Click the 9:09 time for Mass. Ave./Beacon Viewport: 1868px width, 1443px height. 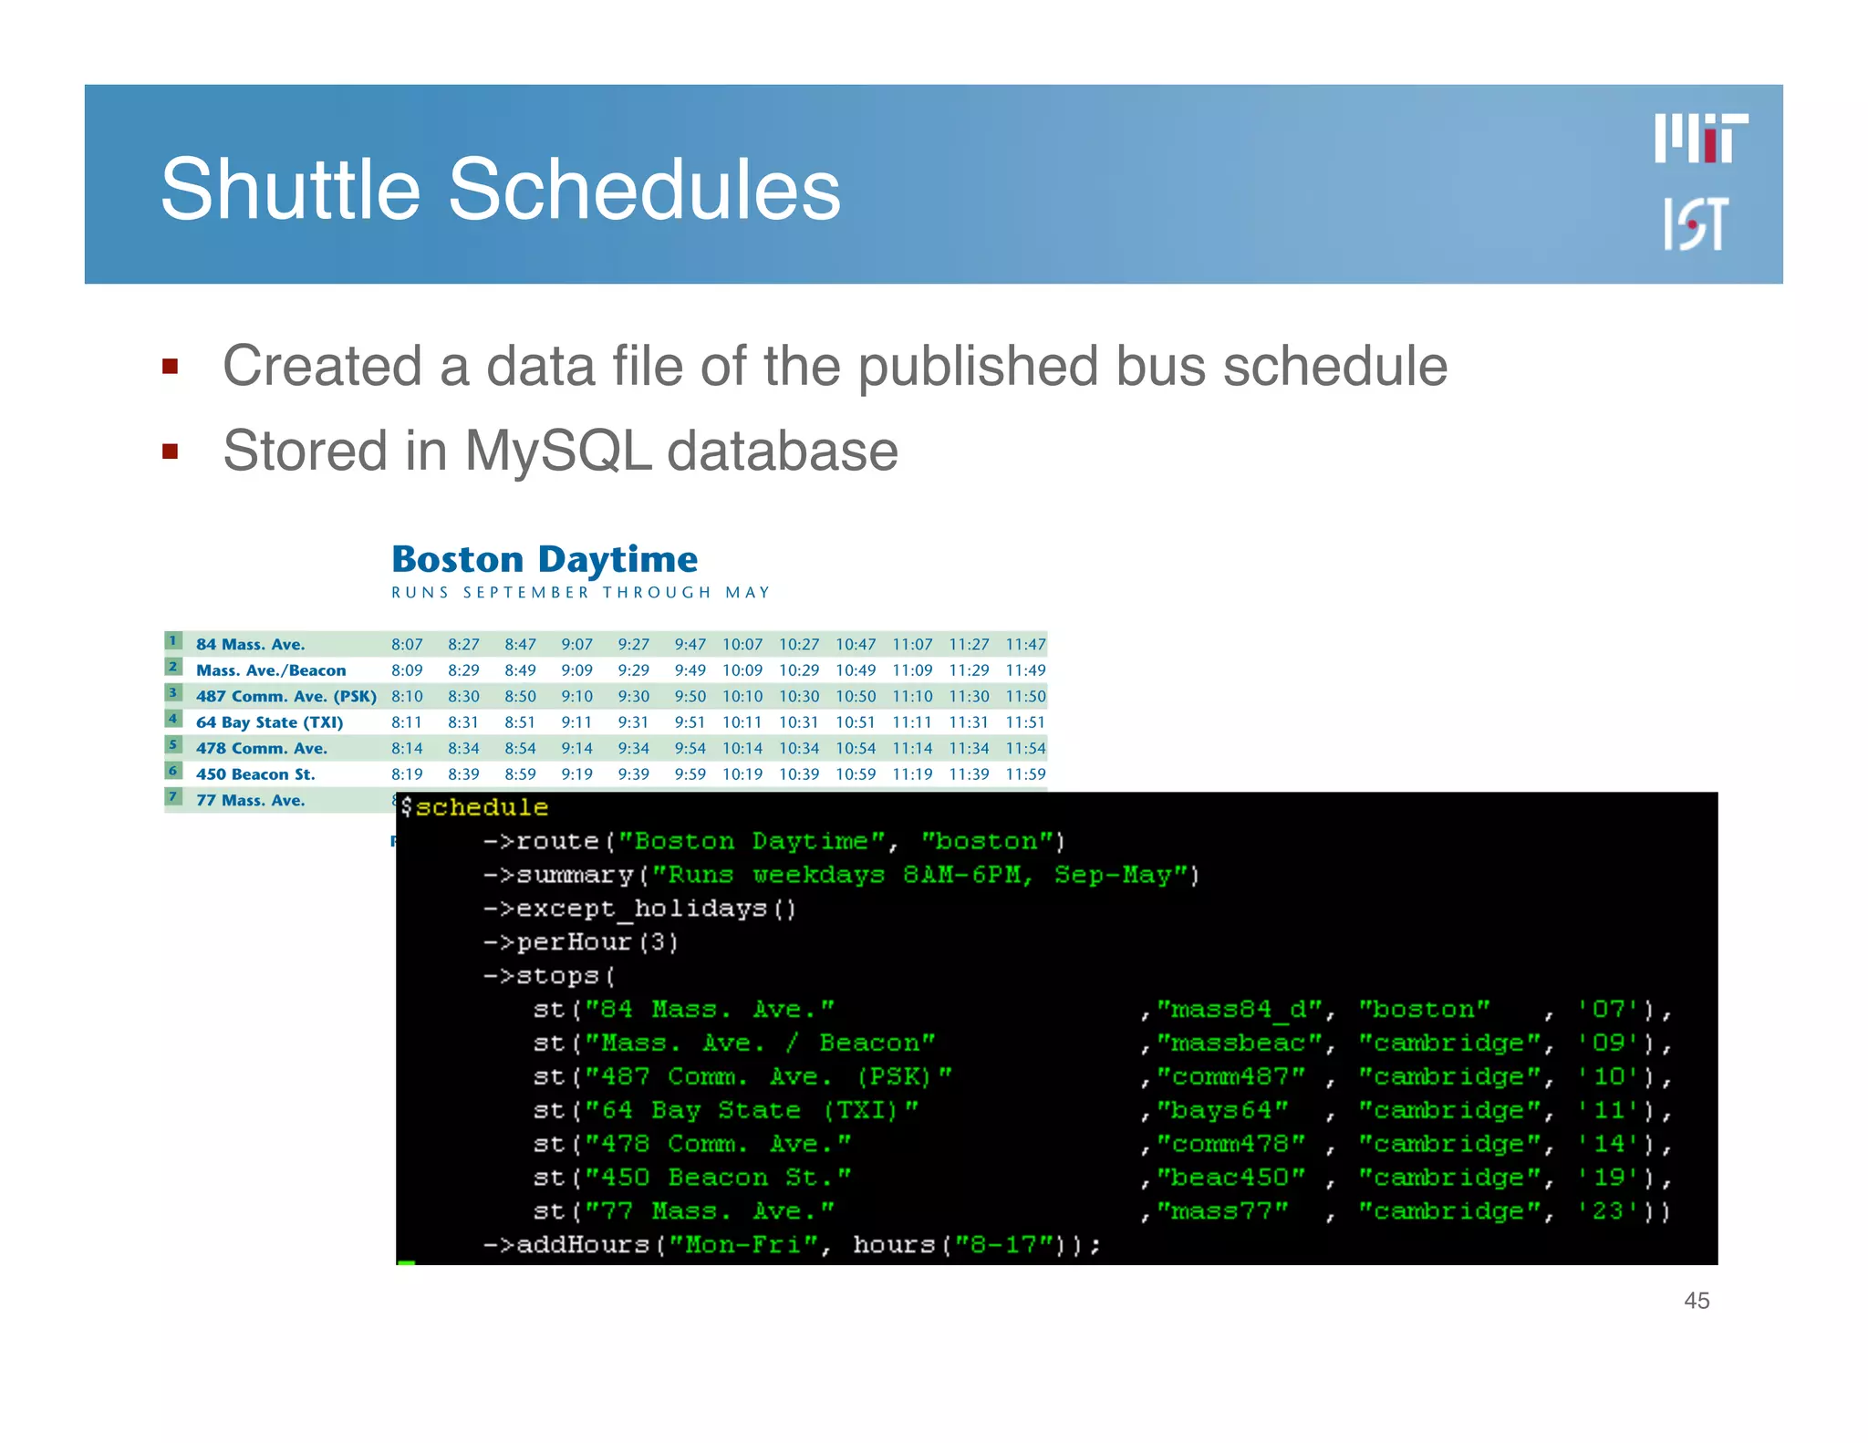576,670
